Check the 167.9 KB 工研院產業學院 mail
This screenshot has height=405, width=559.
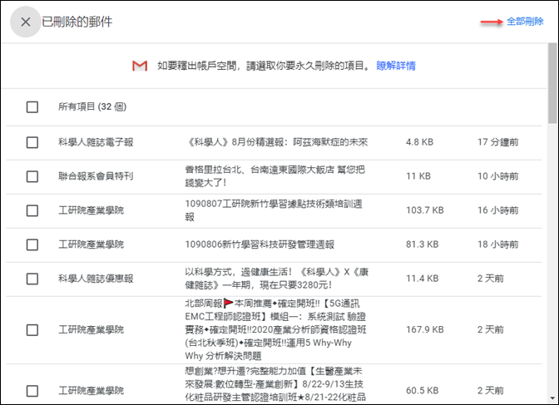tap(32, 330)
